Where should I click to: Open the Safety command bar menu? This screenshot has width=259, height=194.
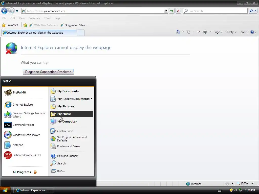231,32
